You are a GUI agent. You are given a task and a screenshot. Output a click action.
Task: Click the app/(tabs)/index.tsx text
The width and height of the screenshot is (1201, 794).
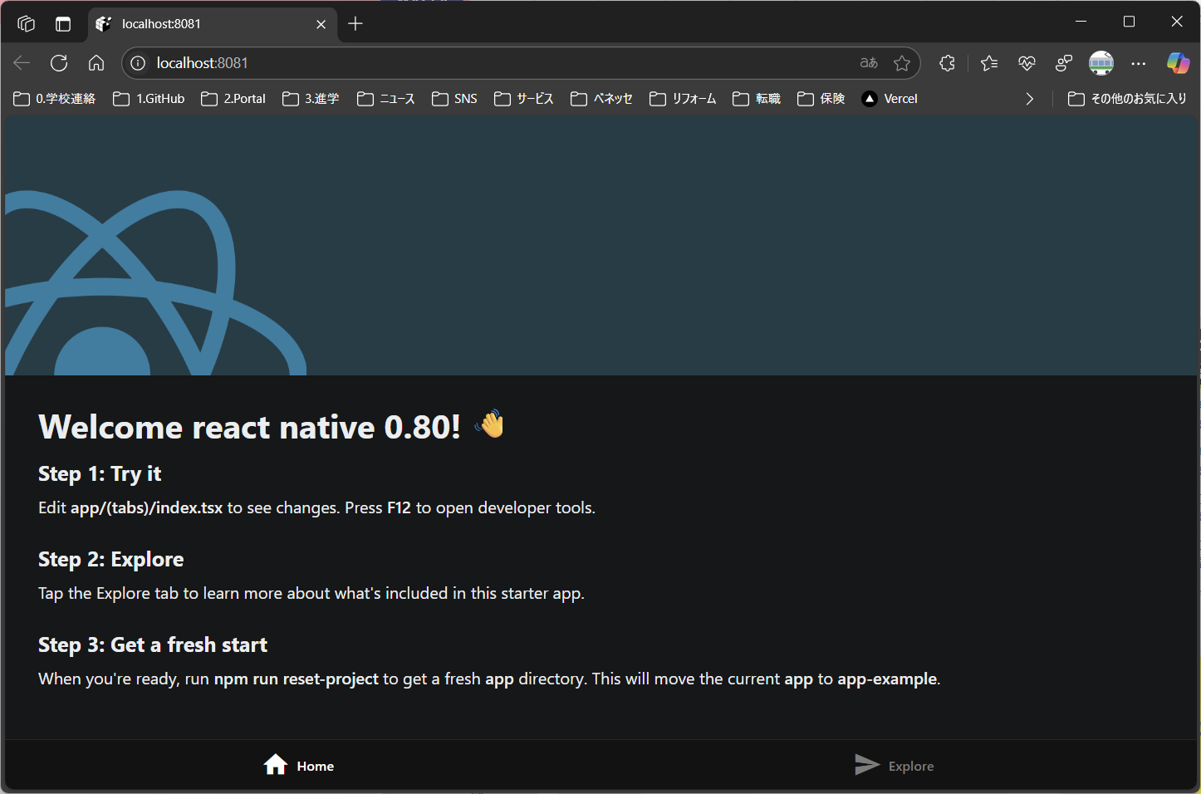click(x=146, y=507)
